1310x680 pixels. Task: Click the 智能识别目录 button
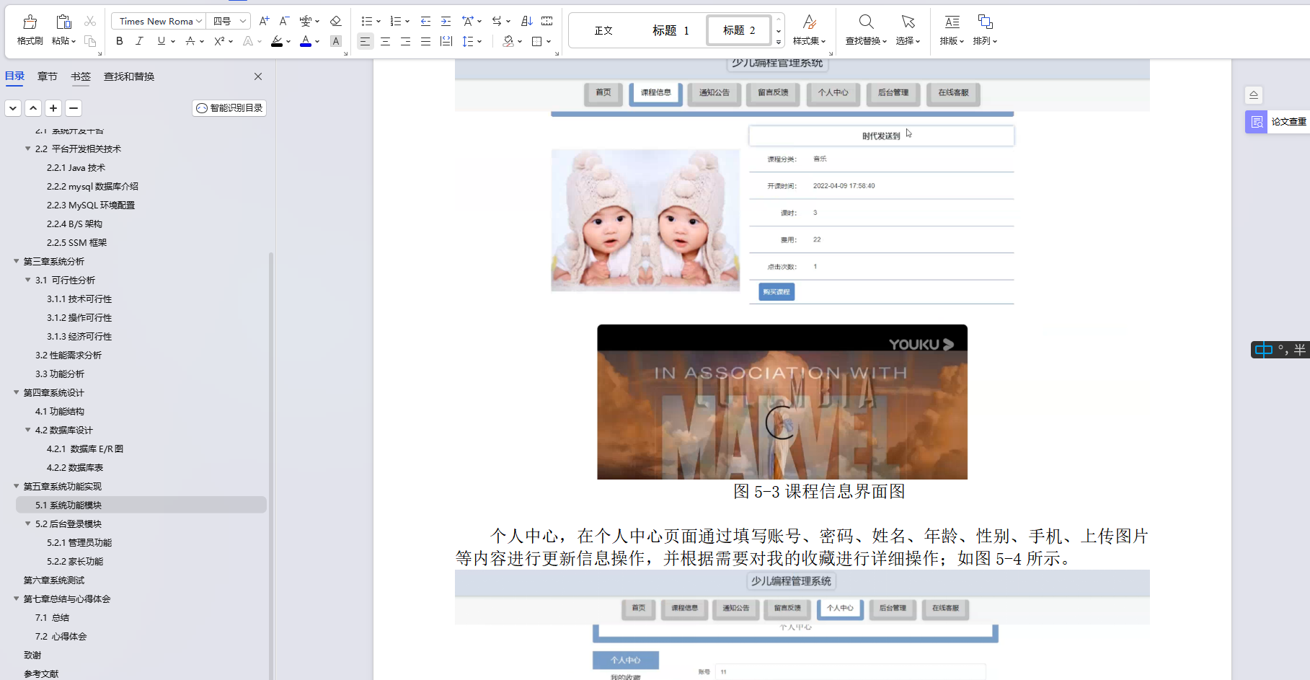pyautogui.click(x=229, y=107)
